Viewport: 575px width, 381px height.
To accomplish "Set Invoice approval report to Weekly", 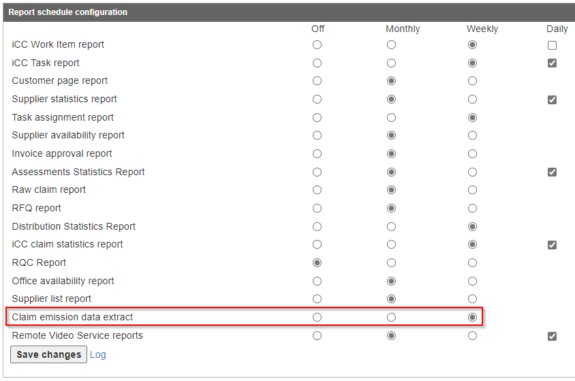I will click(472, 154).
